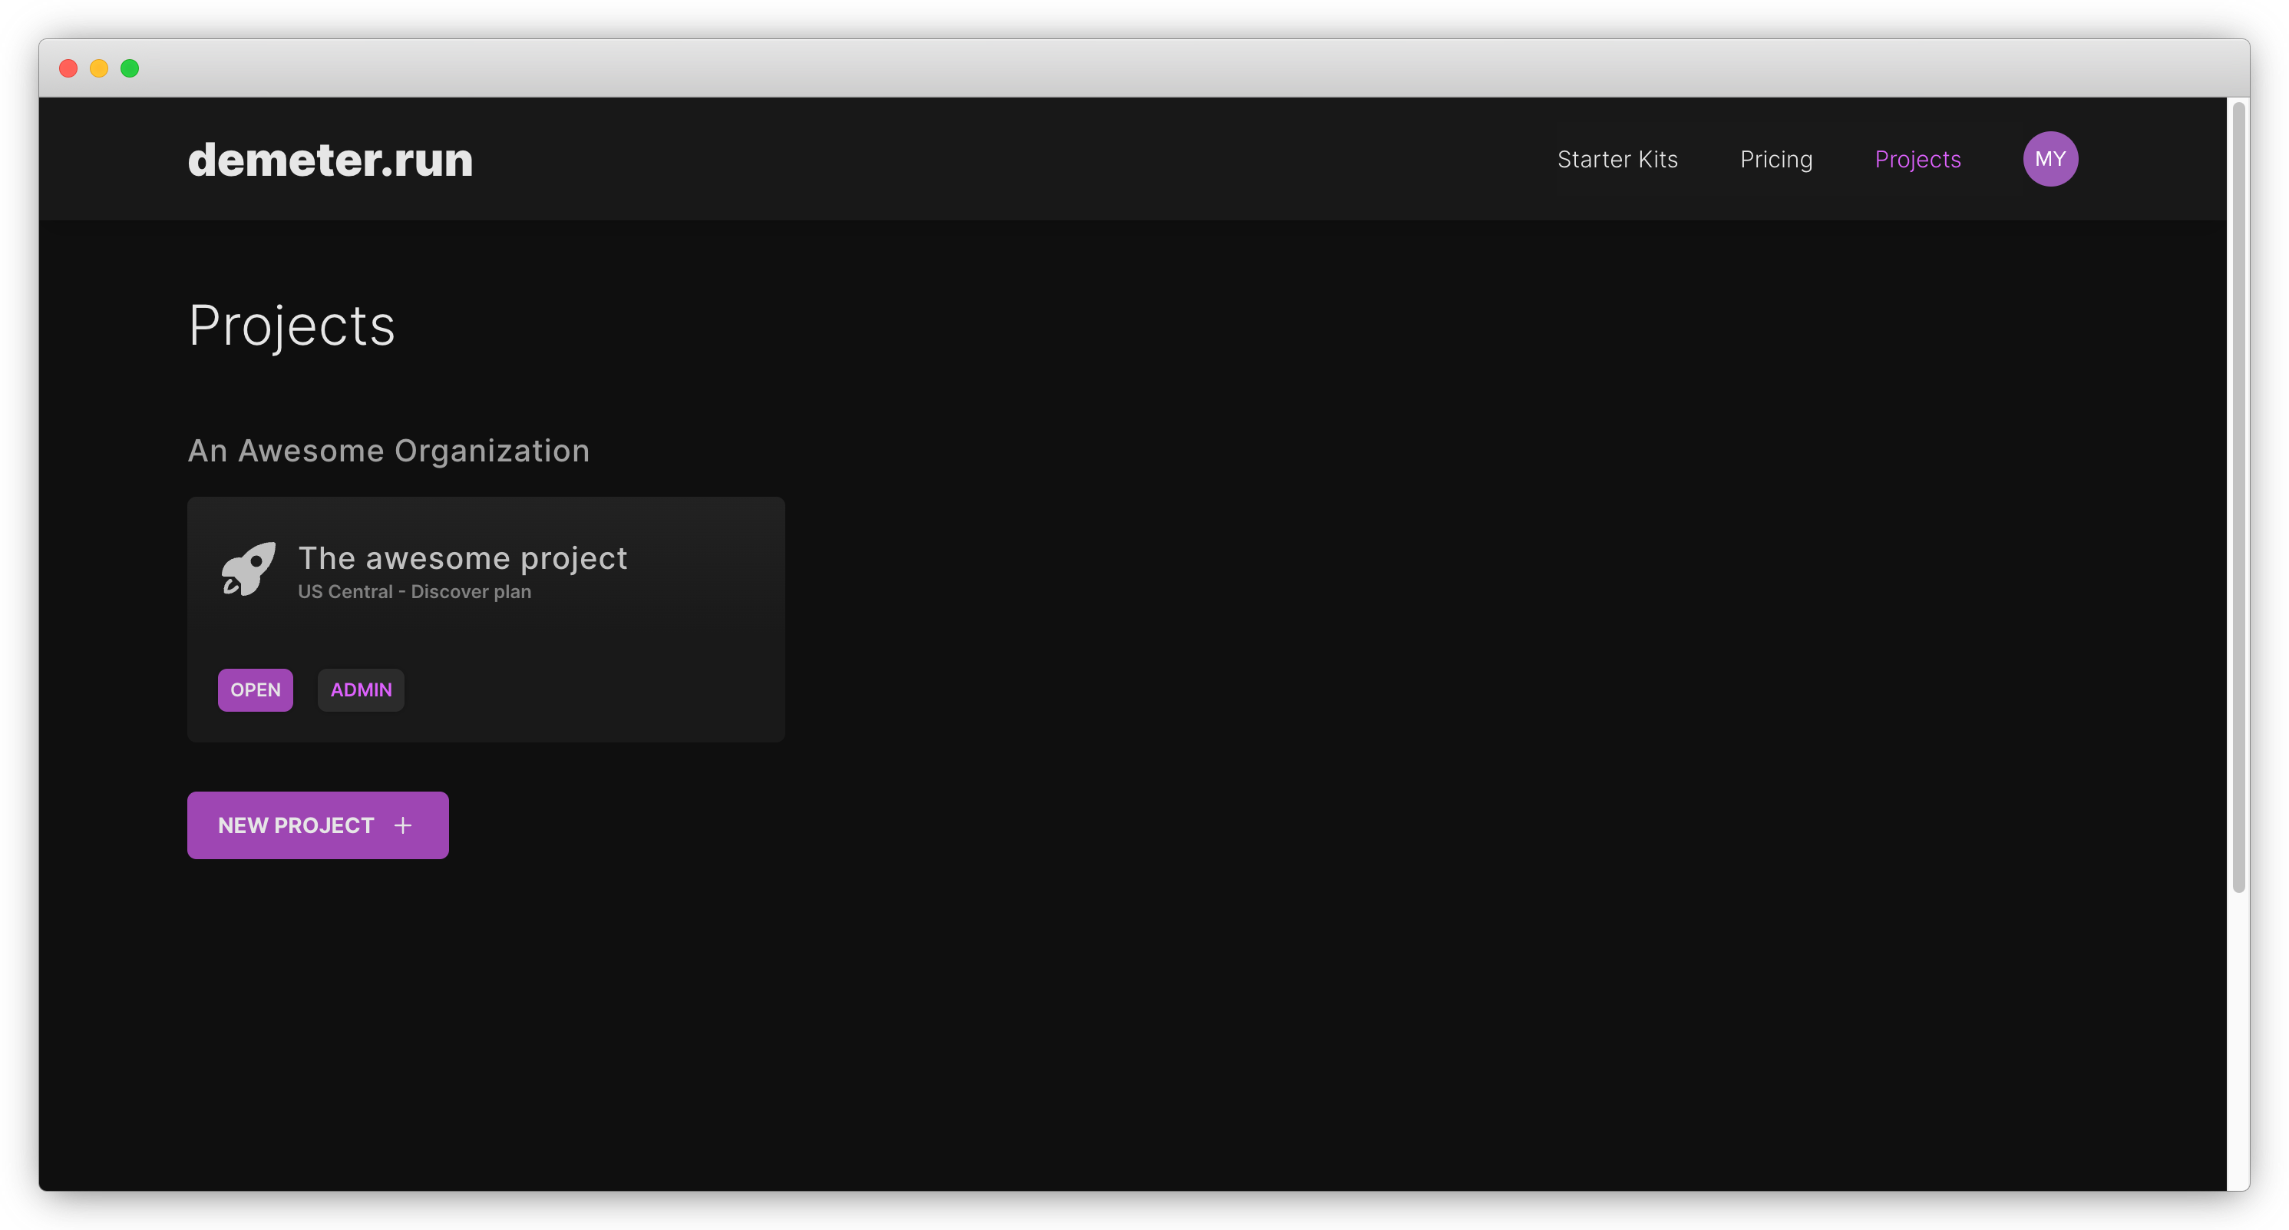Maximize window with green button

130,68
